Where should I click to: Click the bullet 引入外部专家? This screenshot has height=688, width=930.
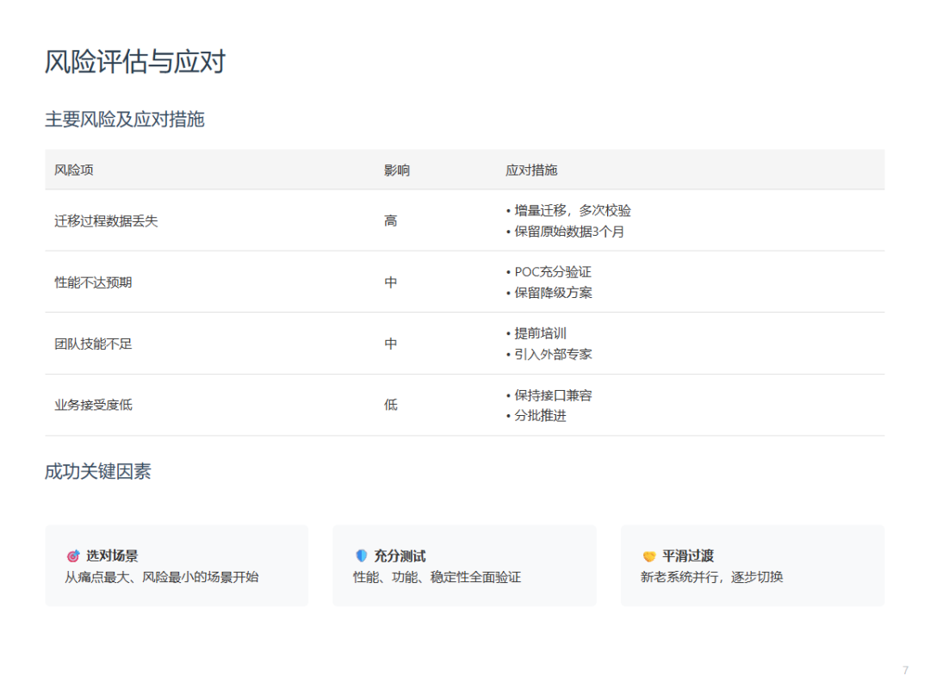[x=549, y=354]
